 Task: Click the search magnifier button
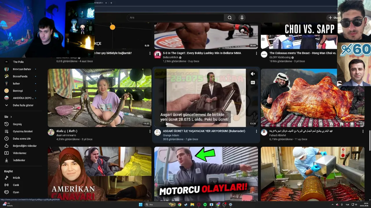point(230,18)
